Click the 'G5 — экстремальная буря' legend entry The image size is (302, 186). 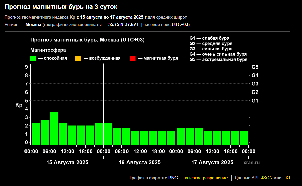[218, 59]
